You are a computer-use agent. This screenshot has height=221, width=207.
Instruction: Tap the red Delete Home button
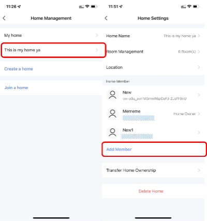(151, 191)
